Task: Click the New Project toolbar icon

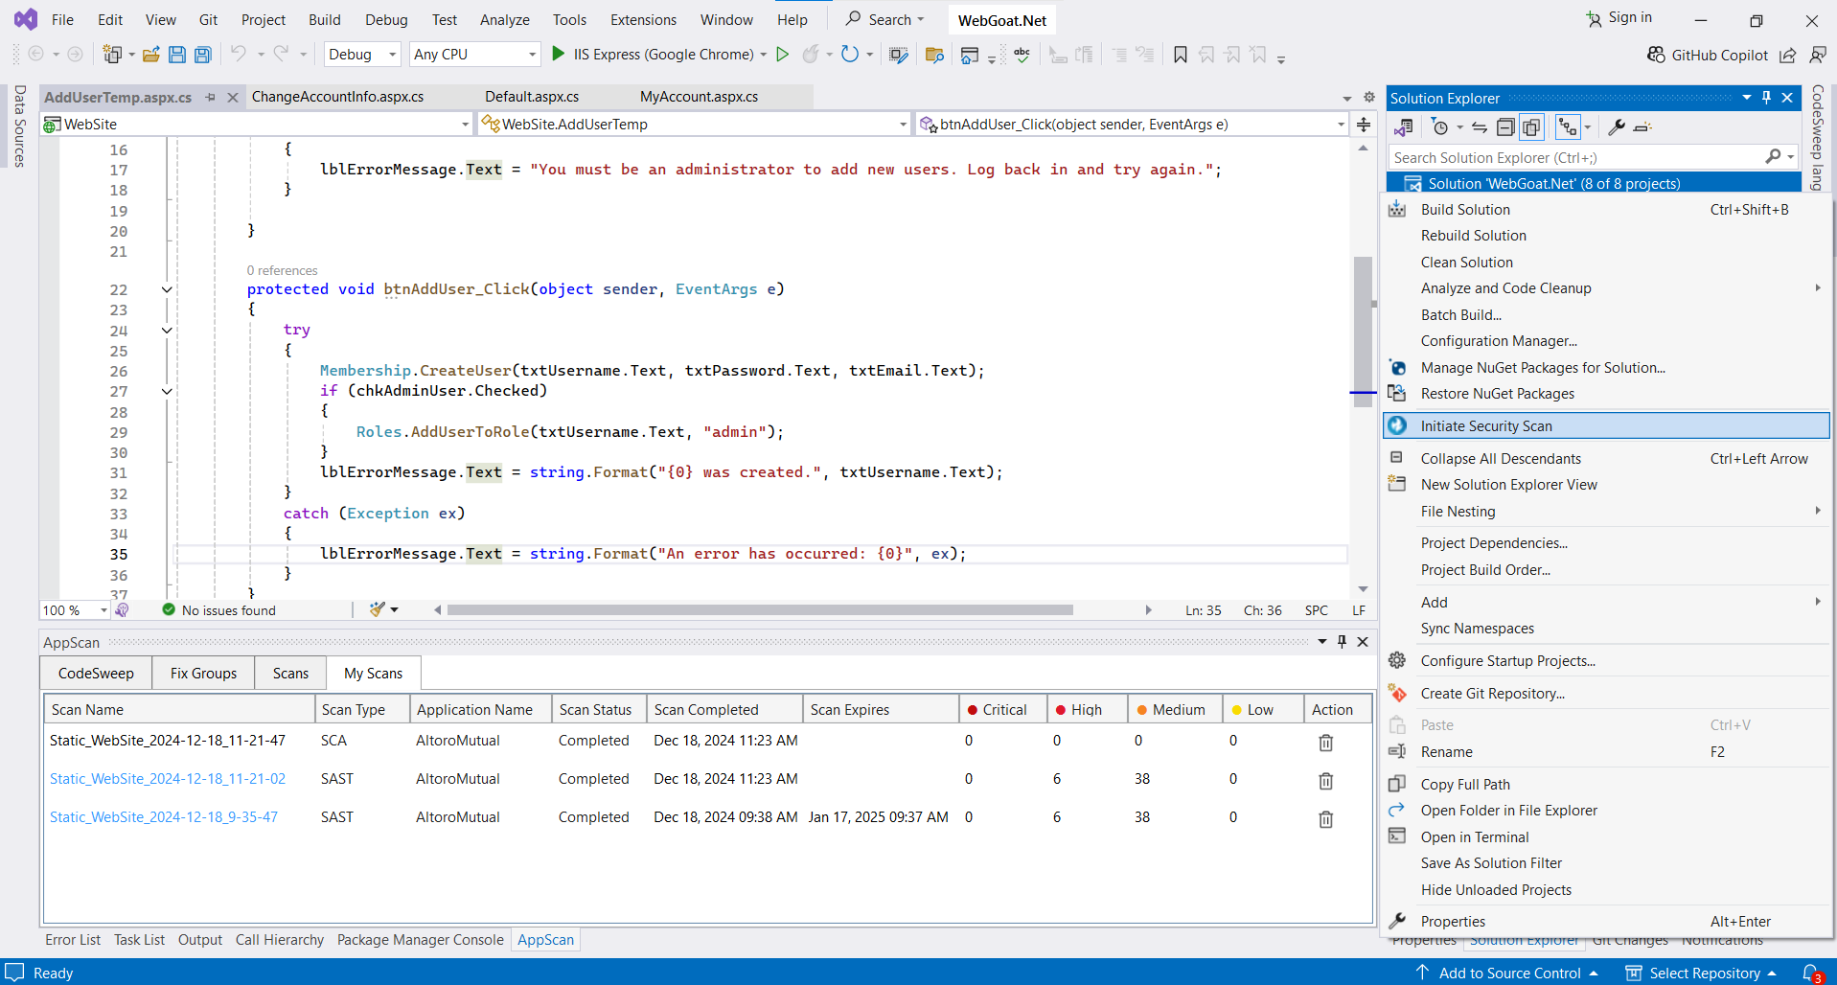Action: pos(112,55)
